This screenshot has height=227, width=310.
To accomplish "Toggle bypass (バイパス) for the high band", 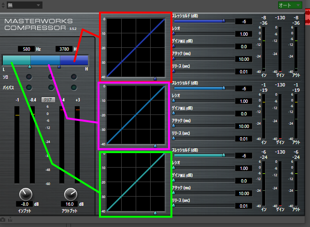I will [74, 87].
